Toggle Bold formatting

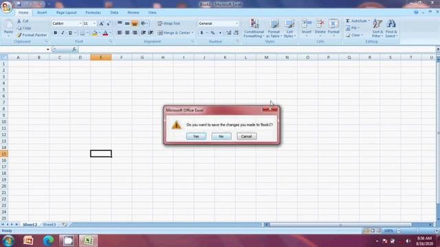point(55,33)
